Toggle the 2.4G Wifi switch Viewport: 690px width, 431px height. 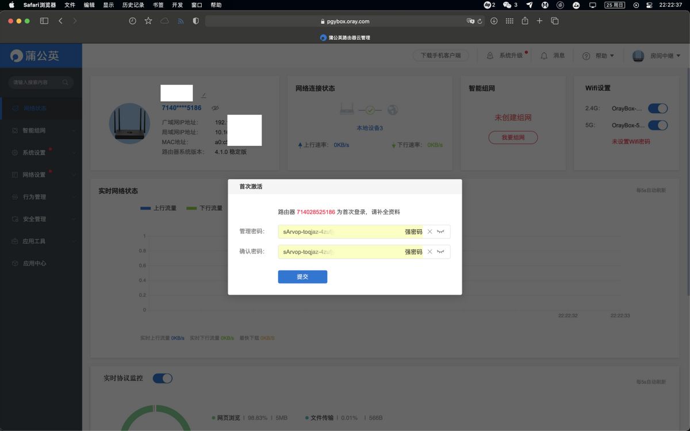click(657, 109)
